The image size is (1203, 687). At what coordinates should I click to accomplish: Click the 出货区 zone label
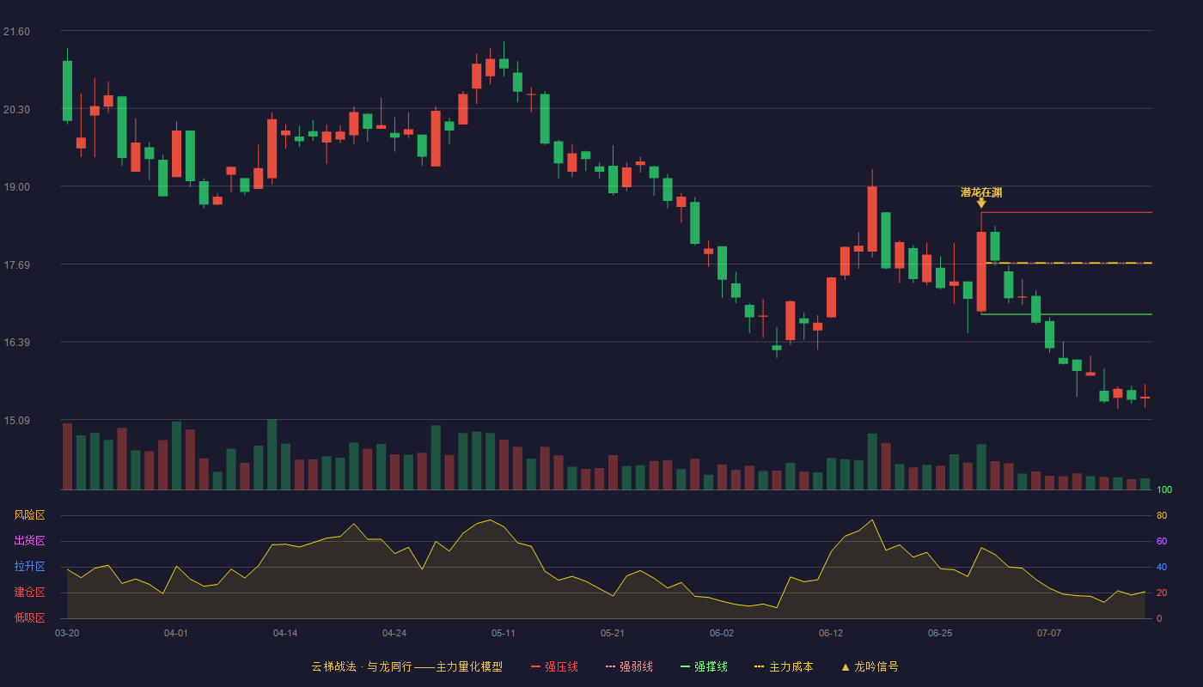[29, 541]
